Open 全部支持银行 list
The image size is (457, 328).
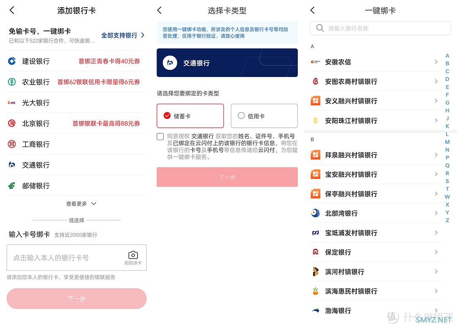click(123, 35)
